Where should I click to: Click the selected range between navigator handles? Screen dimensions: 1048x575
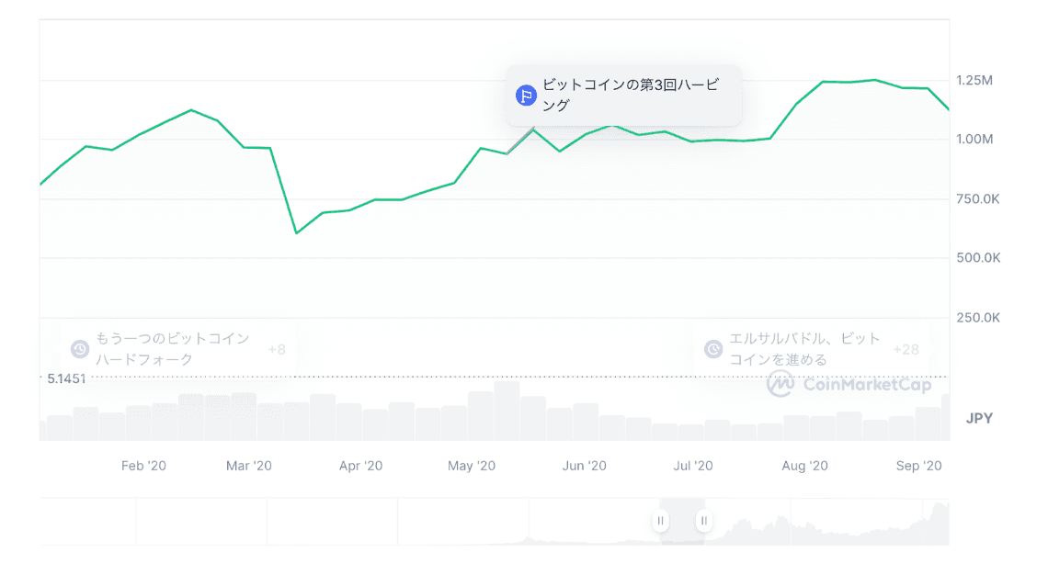point(681,521)
